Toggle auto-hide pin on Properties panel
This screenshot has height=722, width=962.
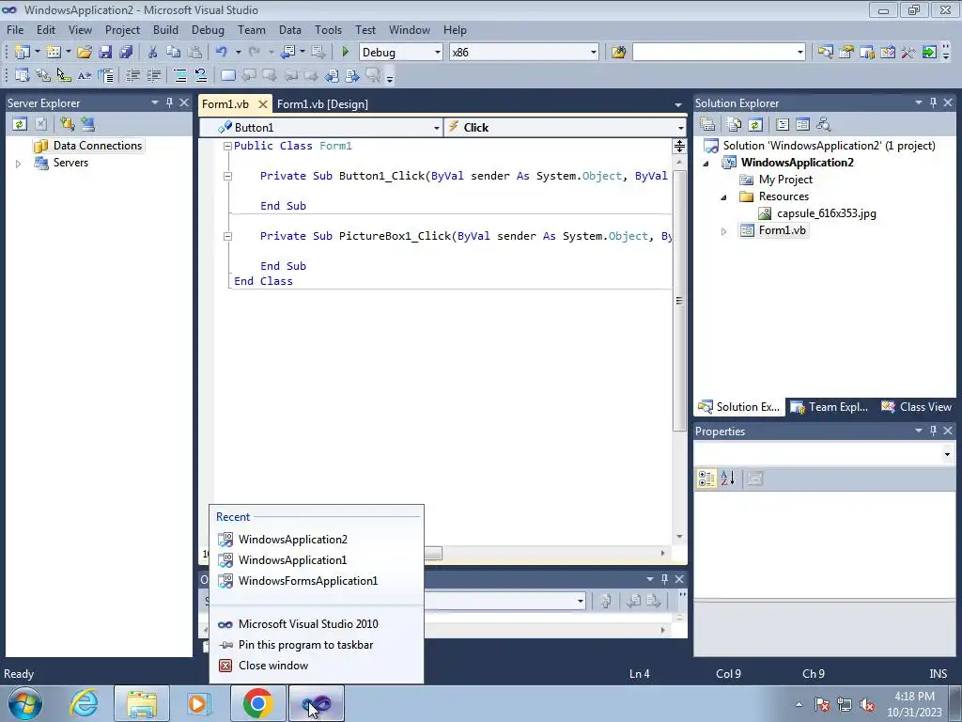click(x=933, y=431)
